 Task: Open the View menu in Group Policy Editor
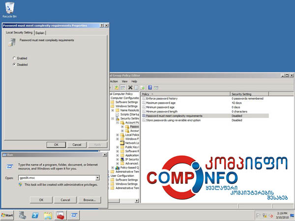click(x=124, y=82)
